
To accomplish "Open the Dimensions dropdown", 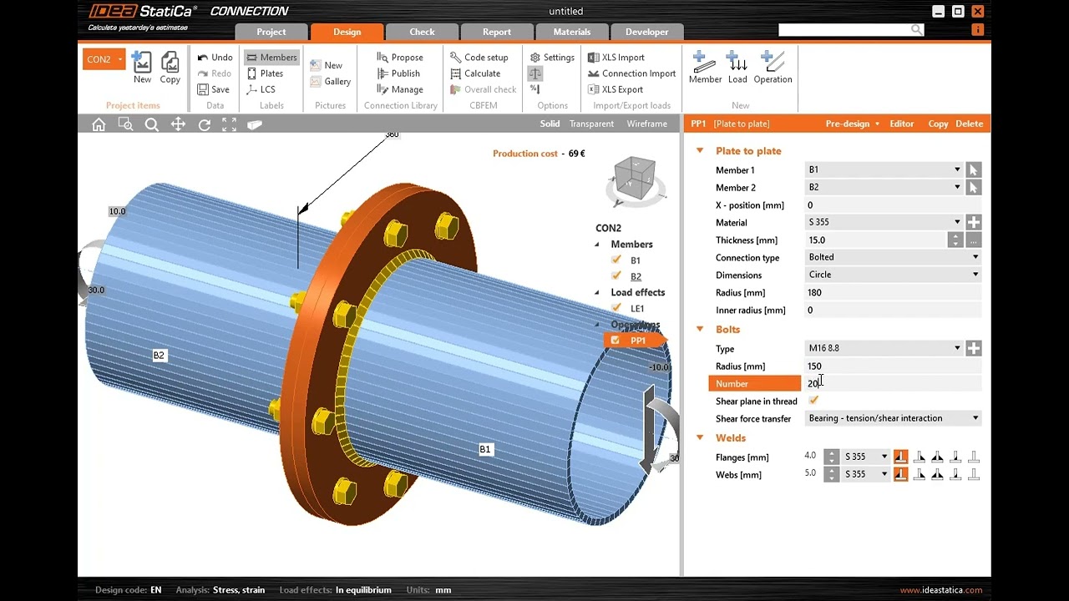I will 975,275.
